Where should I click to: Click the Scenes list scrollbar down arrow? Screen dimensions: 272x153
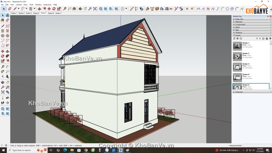271,88
